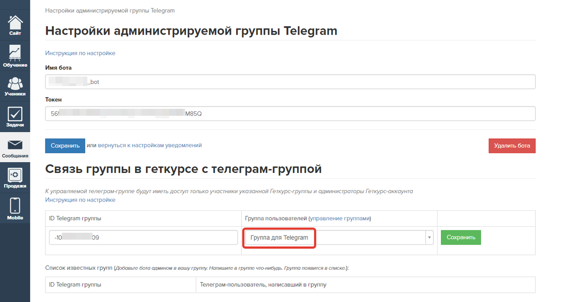561x302 pixels.
Task: Click the ID Telegram группы header in known groups list
Action: (75, 284)
